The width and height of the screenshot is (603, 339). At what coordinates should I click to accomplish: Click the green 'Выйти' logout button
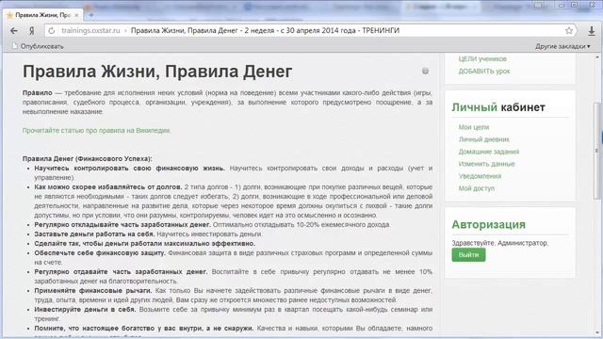(468, 255)
